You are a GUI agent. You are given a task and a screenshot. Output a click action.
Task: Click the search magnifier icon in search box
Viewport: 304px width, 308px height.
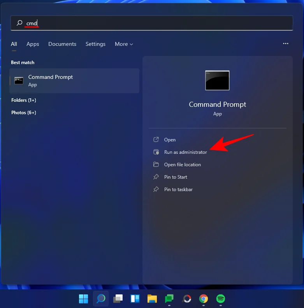coord(19,23)
